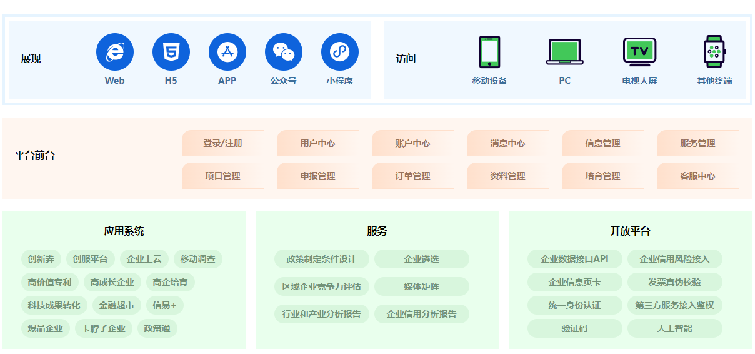Viewport: 755px width, 354px height.
Task: Open the 高企培育 tag
Action: [x=171, y=282]
